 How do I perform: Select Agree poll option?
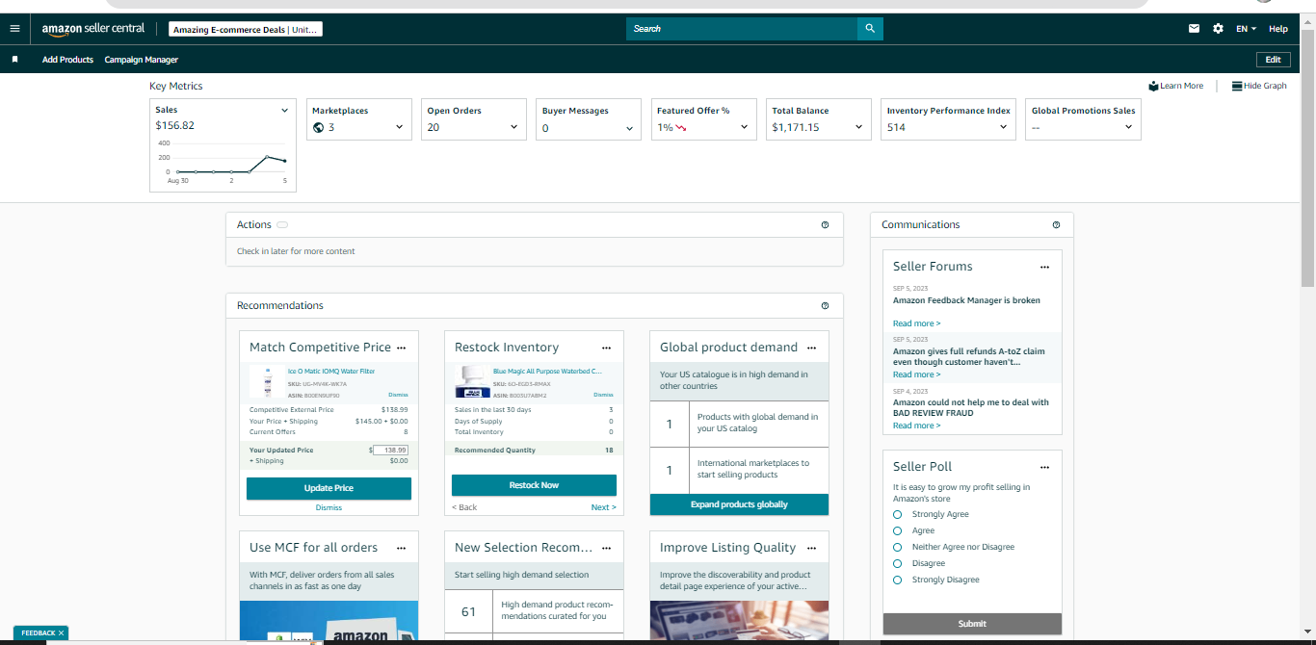coord(897,530)
